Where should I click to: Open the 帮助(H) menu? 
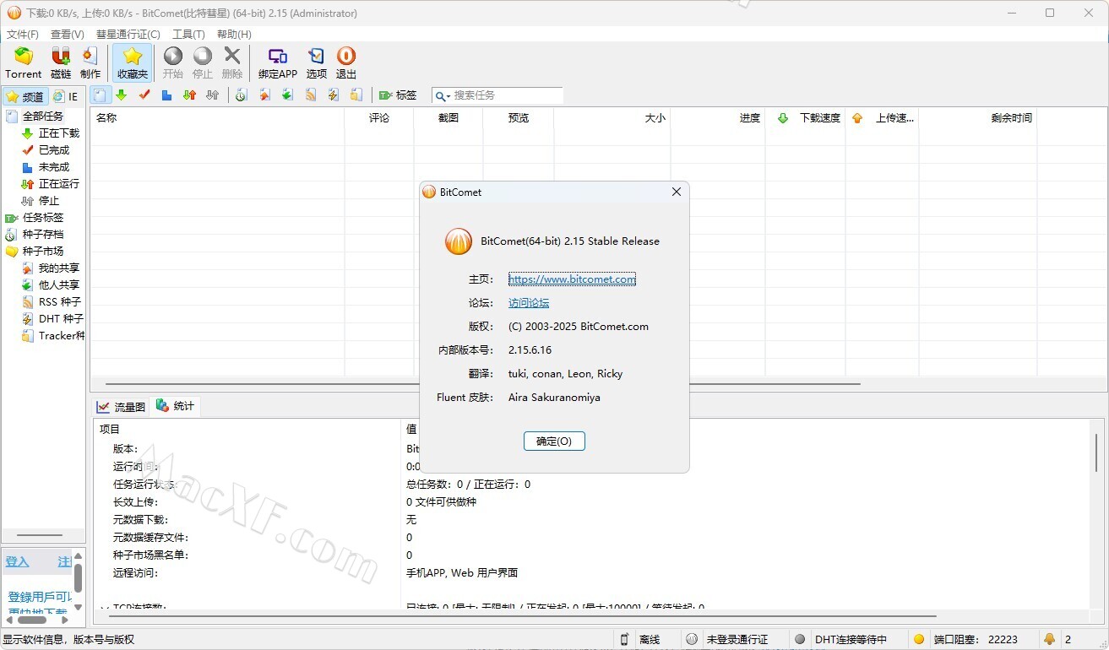coord(234,35)
